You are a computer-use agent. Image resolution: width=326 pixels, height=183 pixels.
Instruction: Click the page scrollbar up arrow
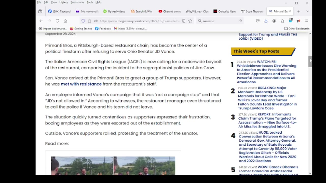click(x=310, y=34)
